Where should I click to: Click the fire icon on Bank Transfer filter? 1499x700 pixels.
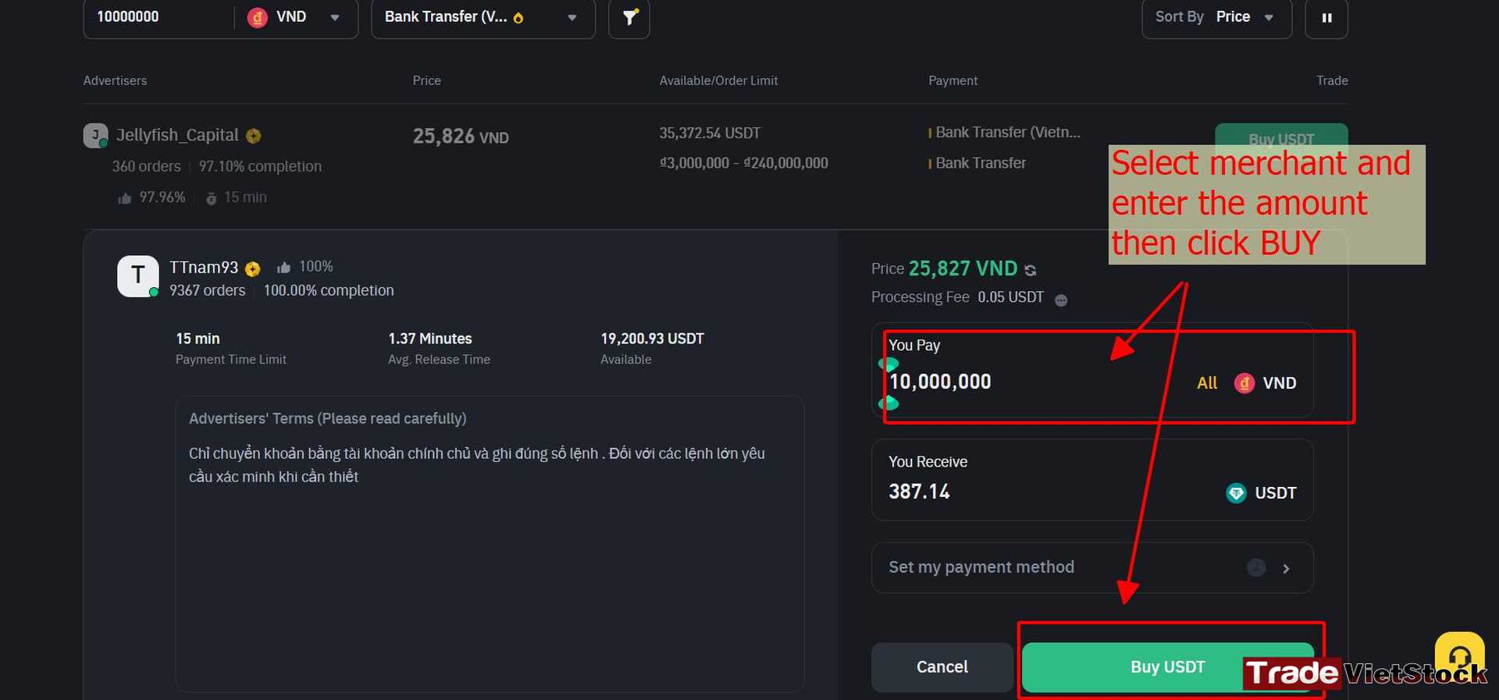518,18
